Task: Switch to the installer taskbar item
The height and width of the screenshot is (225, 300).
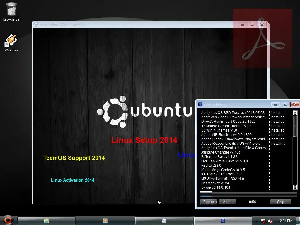Action: click(x=223, y=221)
